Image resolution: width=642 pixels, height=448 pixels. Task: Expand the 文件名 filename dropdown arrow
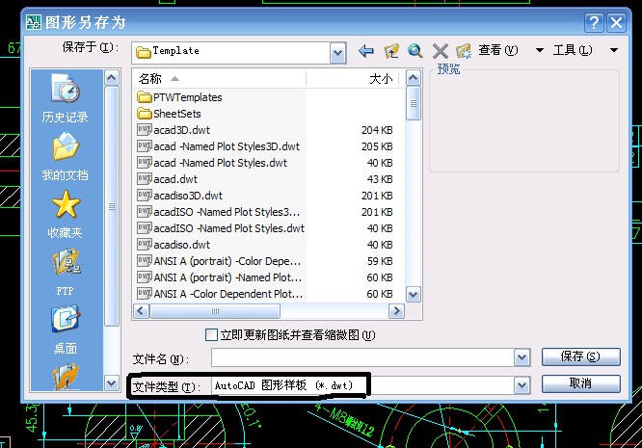(522, 358)
